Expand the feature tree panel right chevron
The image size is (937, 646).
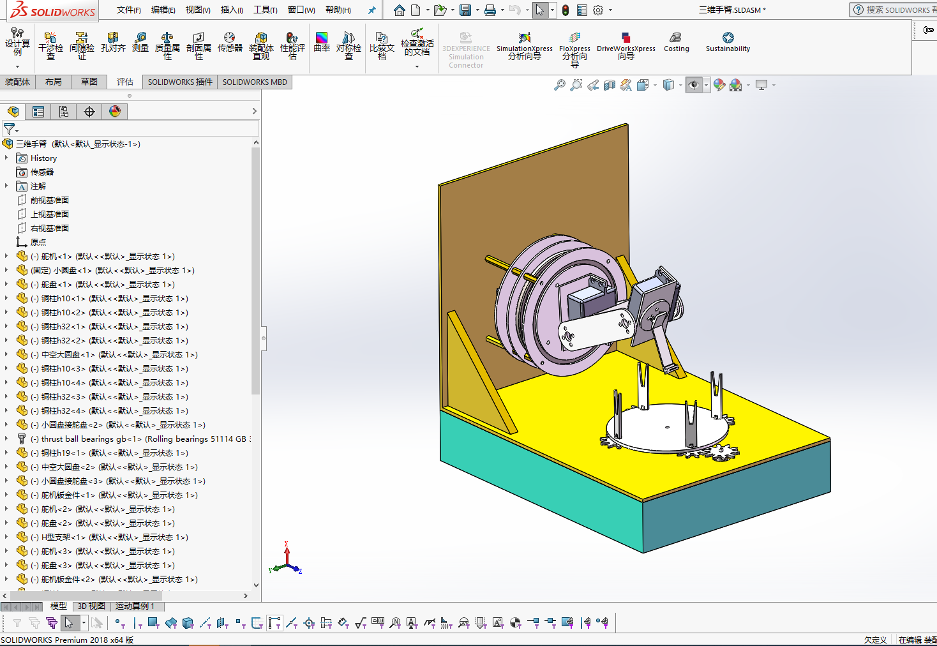click(254, 111)
